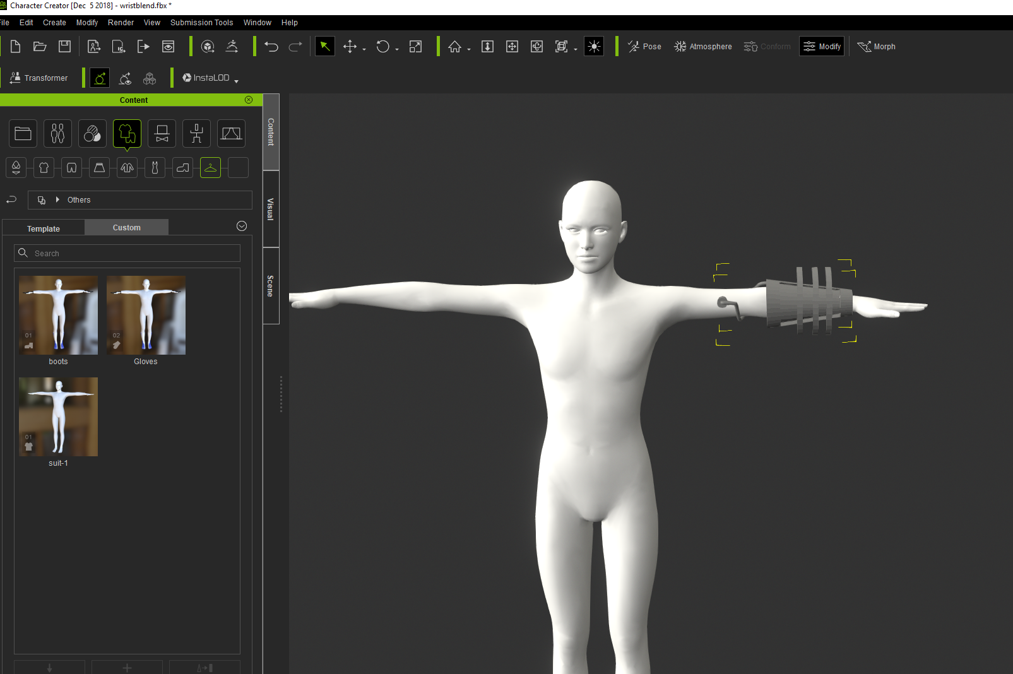Select the Pose figure content category
The height and width of the screenshot is (674, 1013).
197,133
